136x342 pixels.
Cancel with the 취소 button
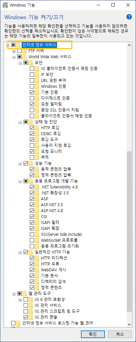click(120, 334)
